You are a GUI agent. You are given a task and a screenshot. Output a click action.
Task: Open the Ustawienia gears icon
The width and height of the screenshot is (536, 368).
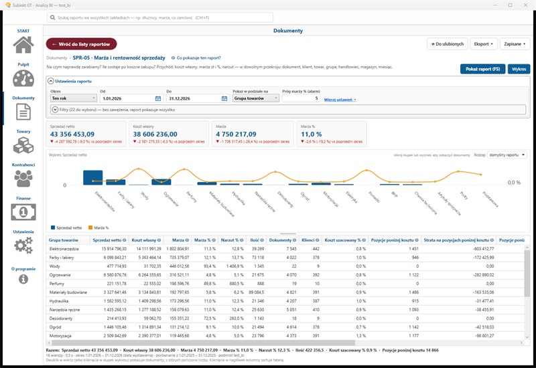pyautogui.click(x=23, y=246)
